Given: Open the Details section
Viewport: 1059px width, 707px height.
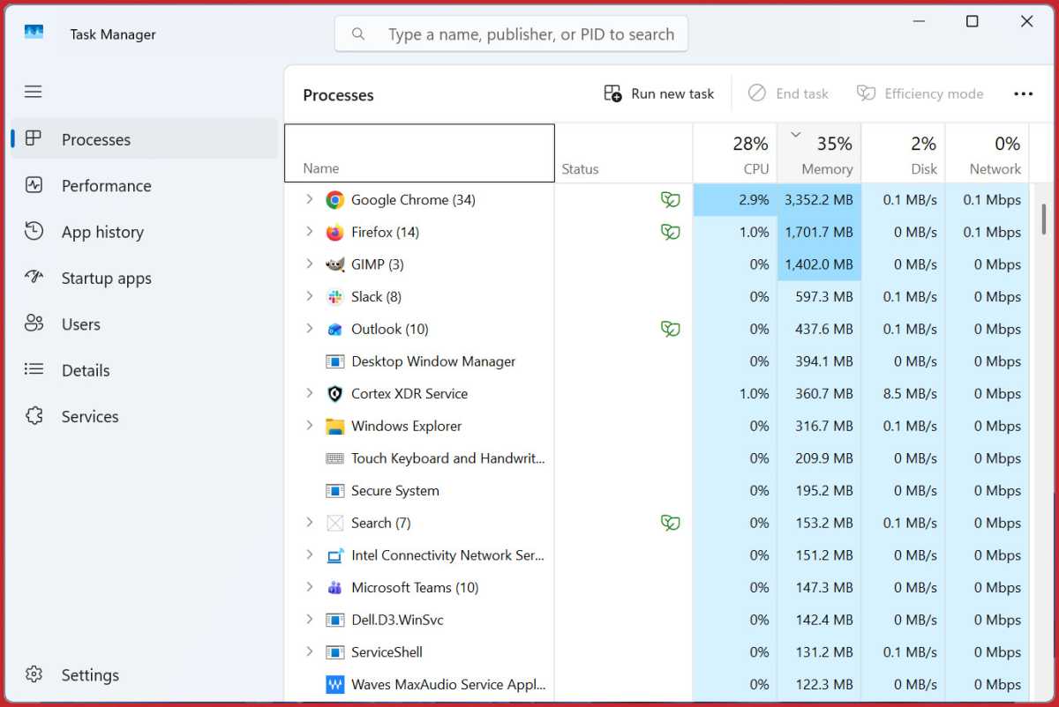Looking at the screenshot, I should pyautogui.click(x=85, y=370).
